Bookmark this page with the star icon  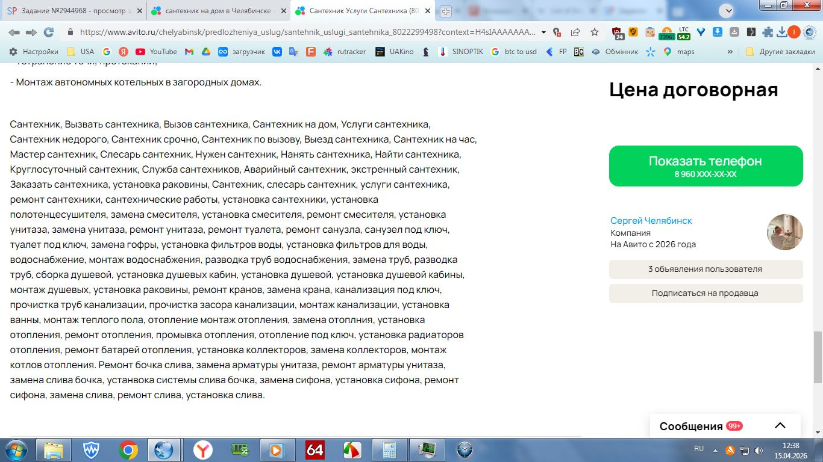595,32
